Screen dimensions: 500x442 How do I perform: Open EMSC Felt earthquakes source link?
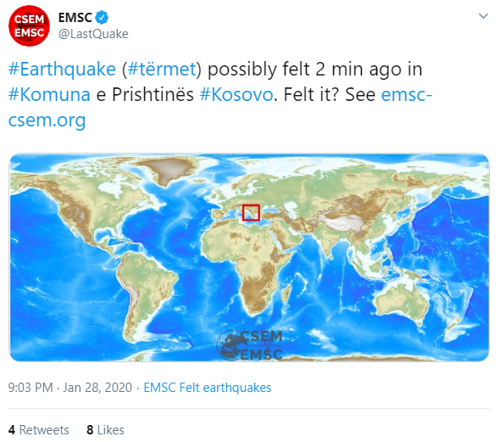coord(208,388)
